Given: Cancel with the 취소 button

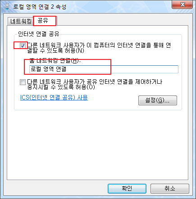Looking at the screenshot, I should [170, 189].
